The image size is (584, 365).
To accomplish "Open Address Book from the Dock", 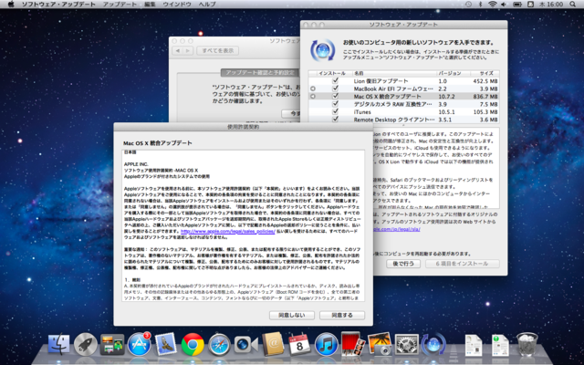I will click(273, 344).
